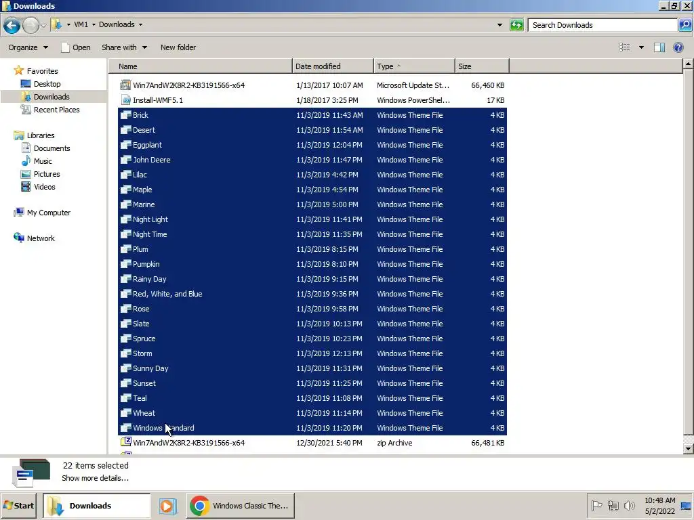
Task: Click the Change your view icon
Action: coord(624,47)
